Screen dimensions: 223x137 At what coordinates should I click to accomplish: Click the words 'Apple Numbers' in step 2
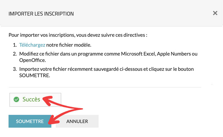[173, 54]
